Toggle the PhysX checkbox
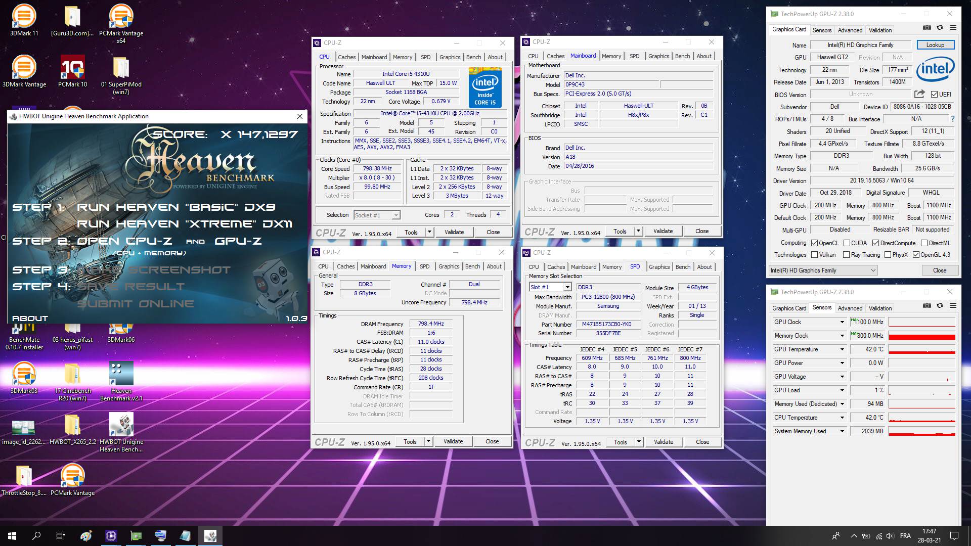Viewport: 971px width, 546px height. click(888, 255)
